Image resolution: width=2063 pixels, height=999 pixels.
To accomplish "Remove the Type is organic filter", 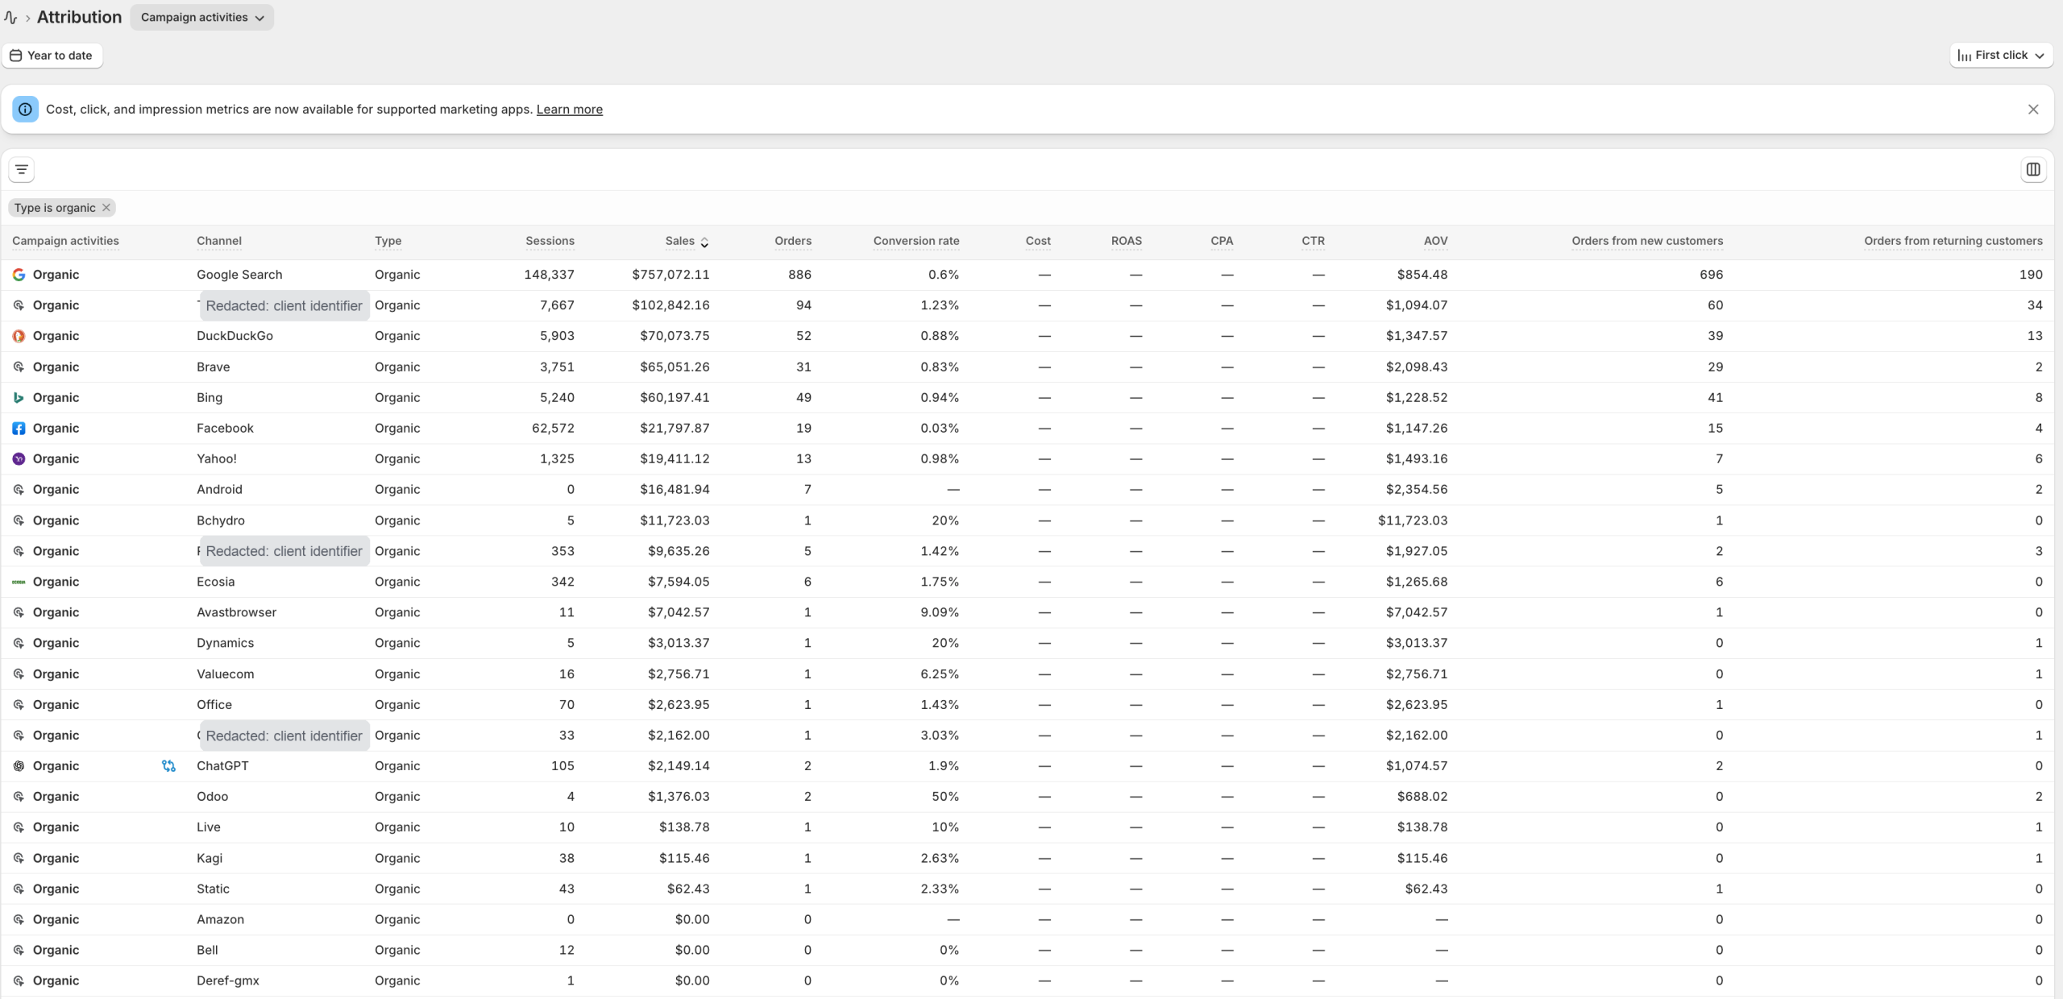I will coord(106,208).
